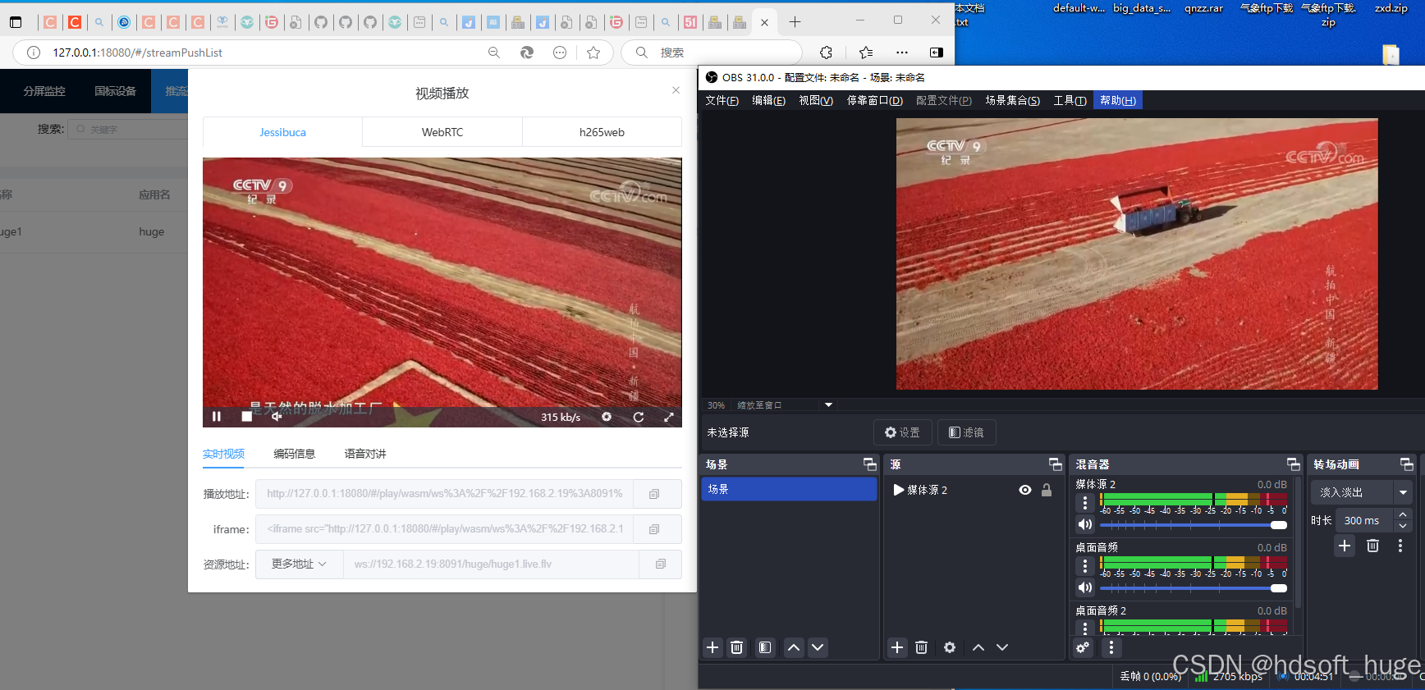
Task: Open 视图(V) menu in OBS
Action: point(816,101)
